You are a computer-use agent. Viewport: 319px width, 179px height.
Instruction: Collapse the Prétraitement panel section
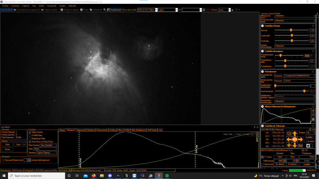pyautogui.click(x=263, y=72)
